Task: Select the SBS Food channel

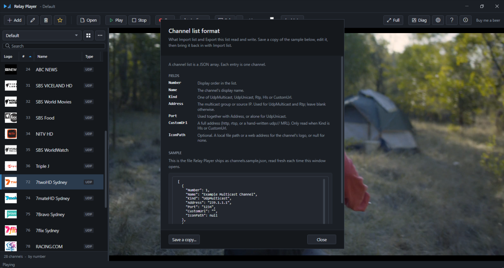Action: [x=52, y=118]
